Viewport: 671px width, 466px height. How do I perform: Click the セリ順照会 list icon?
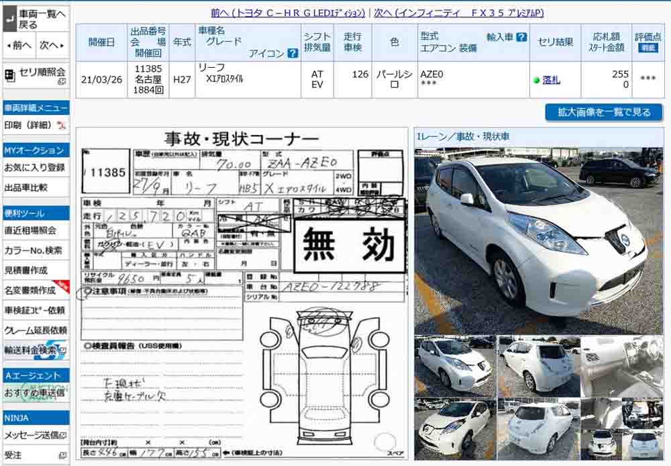[10, 75]
